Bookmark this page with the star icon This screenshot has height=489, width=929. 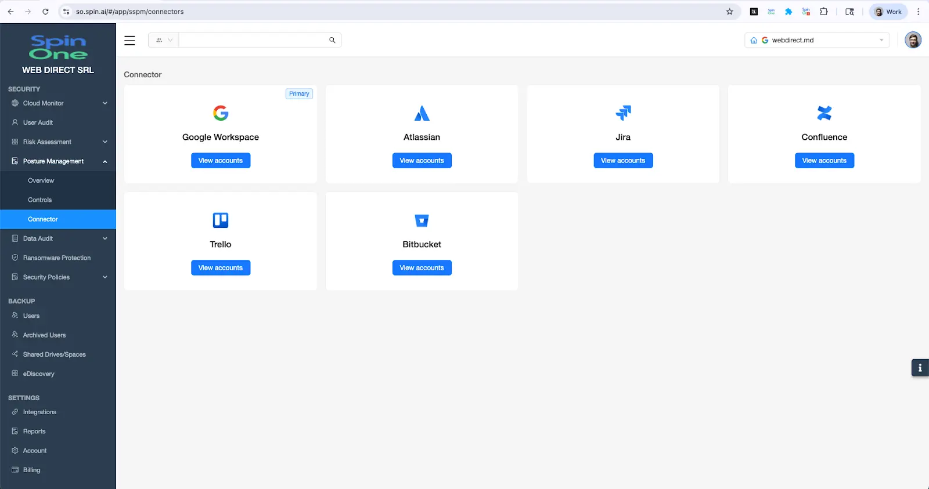click(730, 12)
